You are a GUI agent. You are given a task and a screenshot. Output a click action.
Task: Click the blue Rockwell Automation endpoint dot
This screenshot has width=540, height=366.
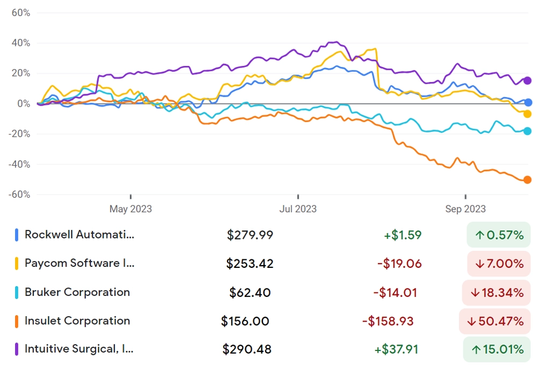point(528,102)
